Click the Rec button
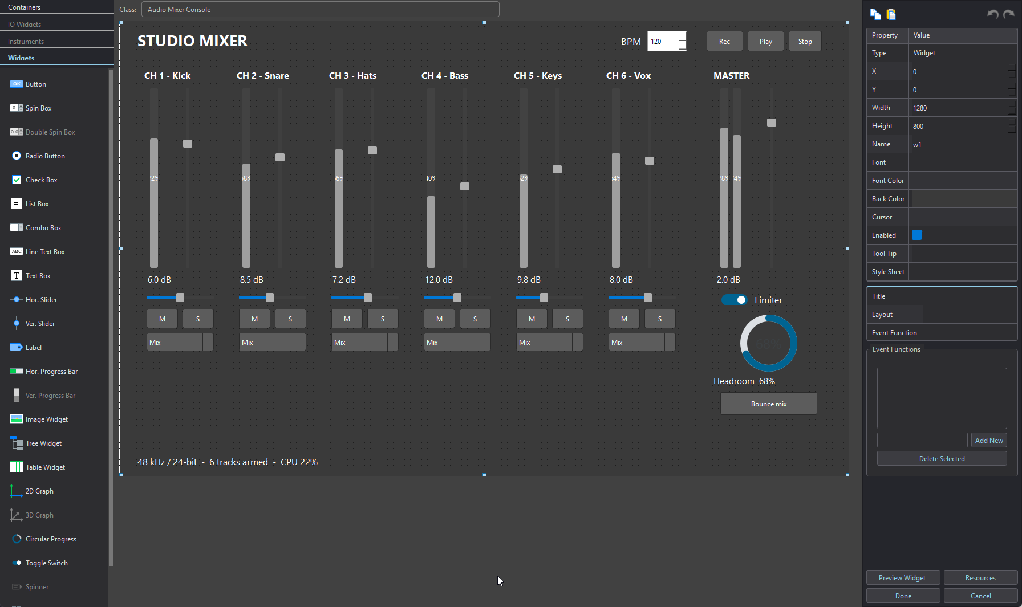Viewport: 1022px width, 607px height. coord(724,41)
